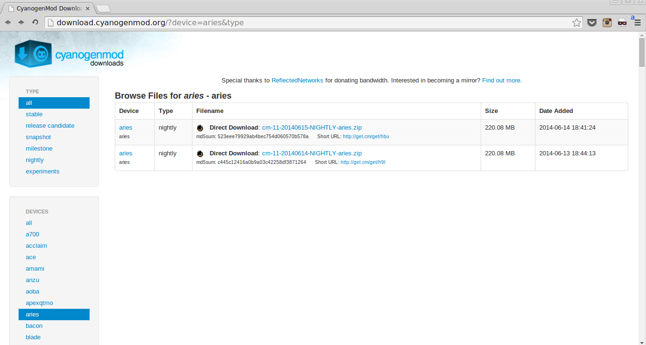Select 'all' in the Devices list
Viewport: 646px width, 345px height.
pyautogui.click(x=29, y=223)
